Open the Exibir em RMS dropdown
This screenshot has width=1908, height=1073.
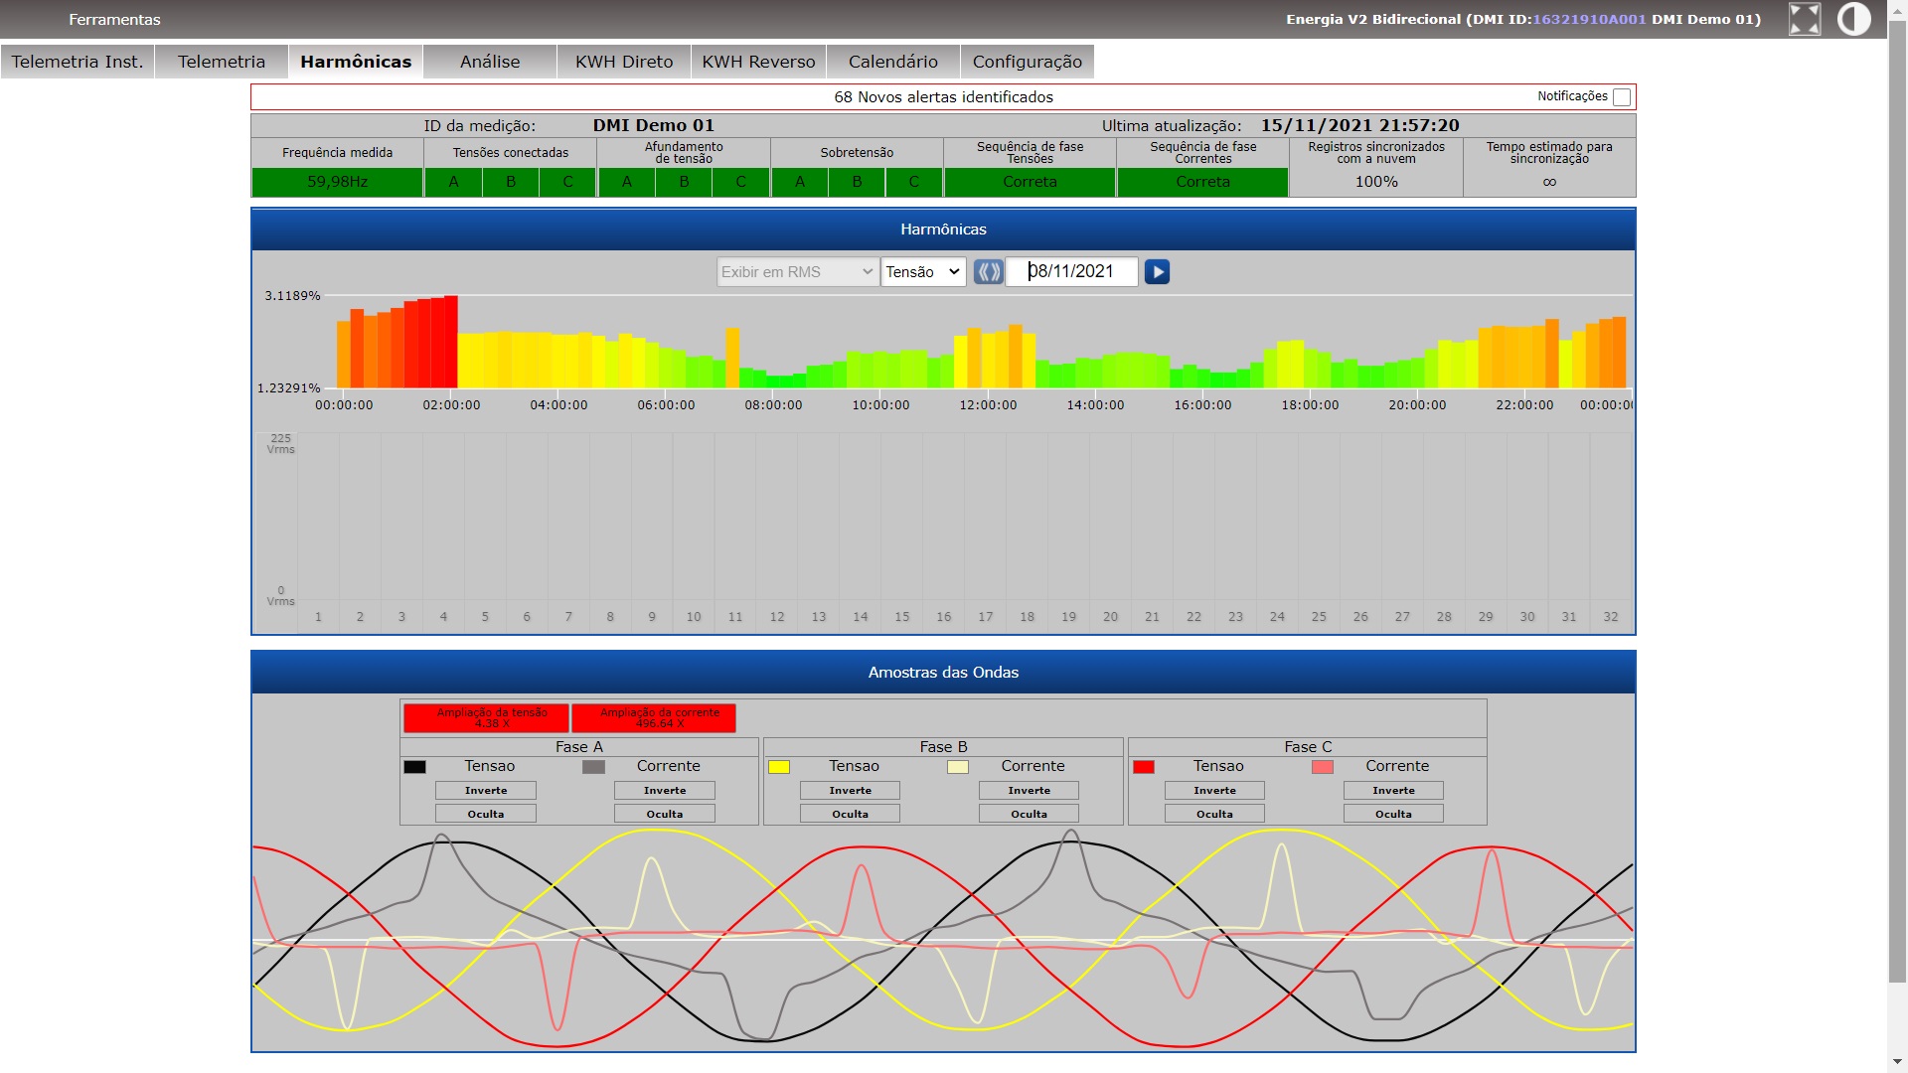click(797, 271)
